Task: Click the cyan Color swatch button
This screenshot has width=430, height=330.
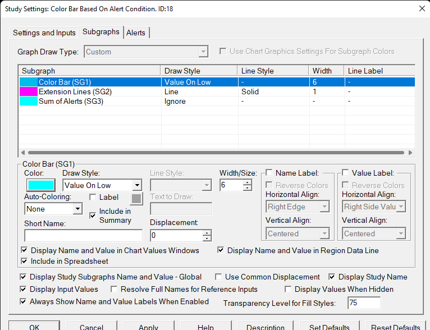Action: 40,185
